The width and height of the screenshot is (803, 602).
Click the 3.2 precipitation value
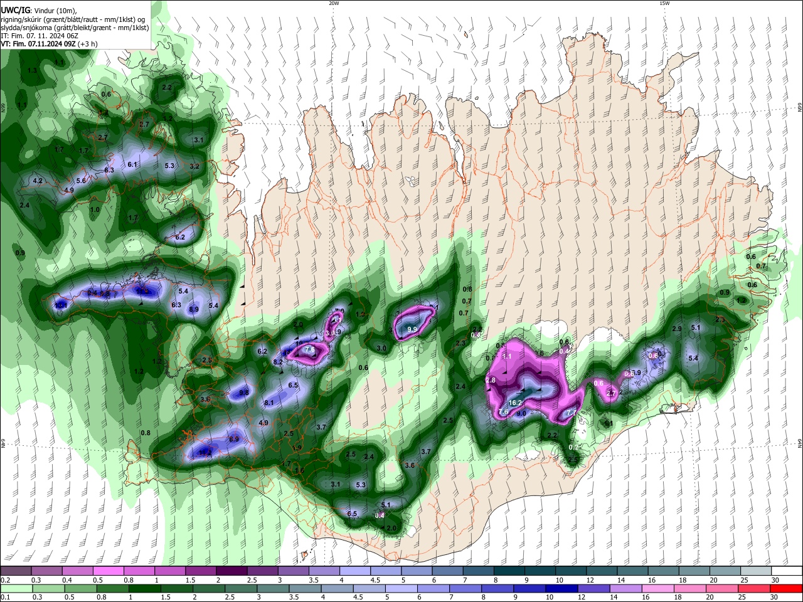(x=194, y=167)
